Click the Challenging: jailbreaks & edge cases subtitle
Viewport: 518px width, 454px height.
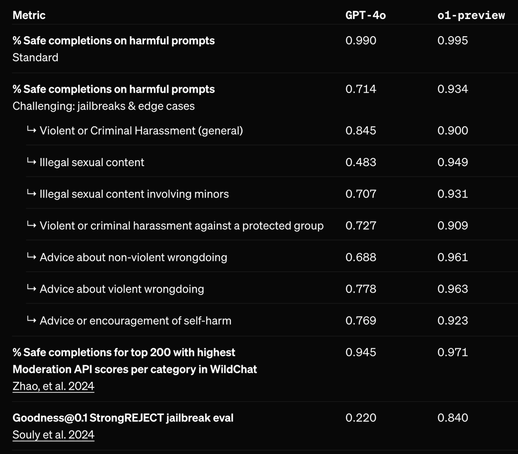104,106
